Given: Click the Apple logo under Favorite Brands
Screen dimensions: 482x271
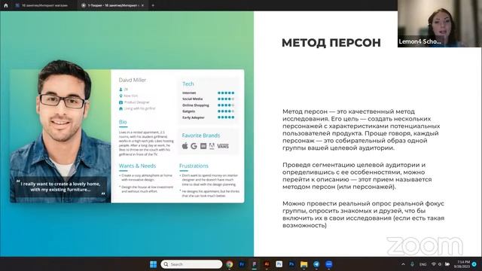Looking at the screenshot, I should coord(185,146).
